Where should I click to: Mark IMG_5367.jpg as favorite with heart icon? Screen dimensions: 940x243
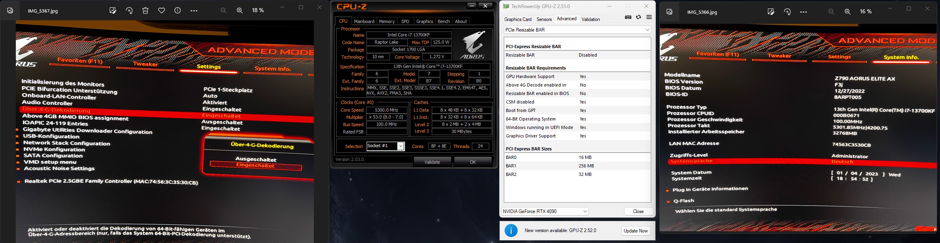point(162,11)
